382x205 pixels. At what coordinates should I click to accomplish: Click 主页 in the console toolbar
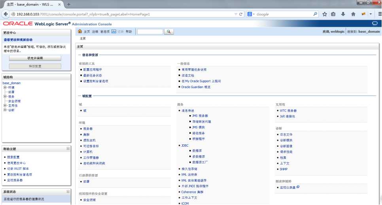[87, 32]
